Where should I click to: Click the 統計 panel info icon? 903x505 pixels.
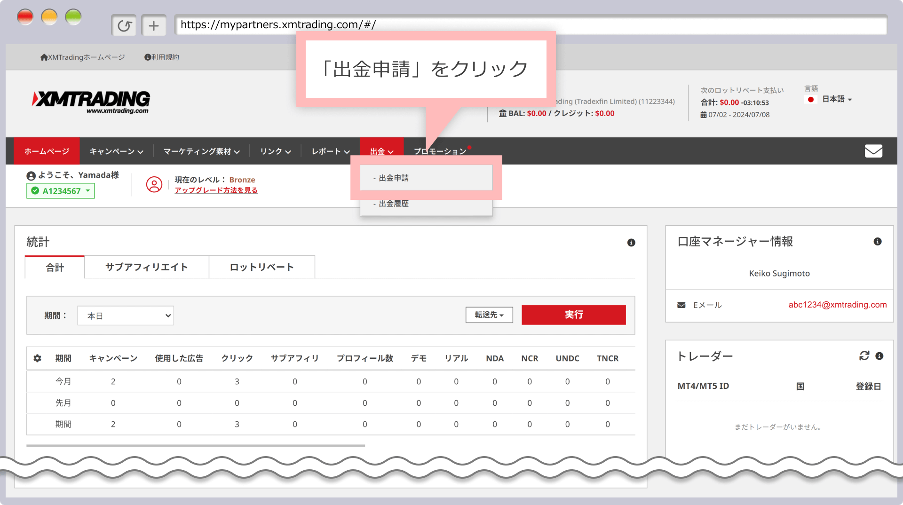(631, 243)
